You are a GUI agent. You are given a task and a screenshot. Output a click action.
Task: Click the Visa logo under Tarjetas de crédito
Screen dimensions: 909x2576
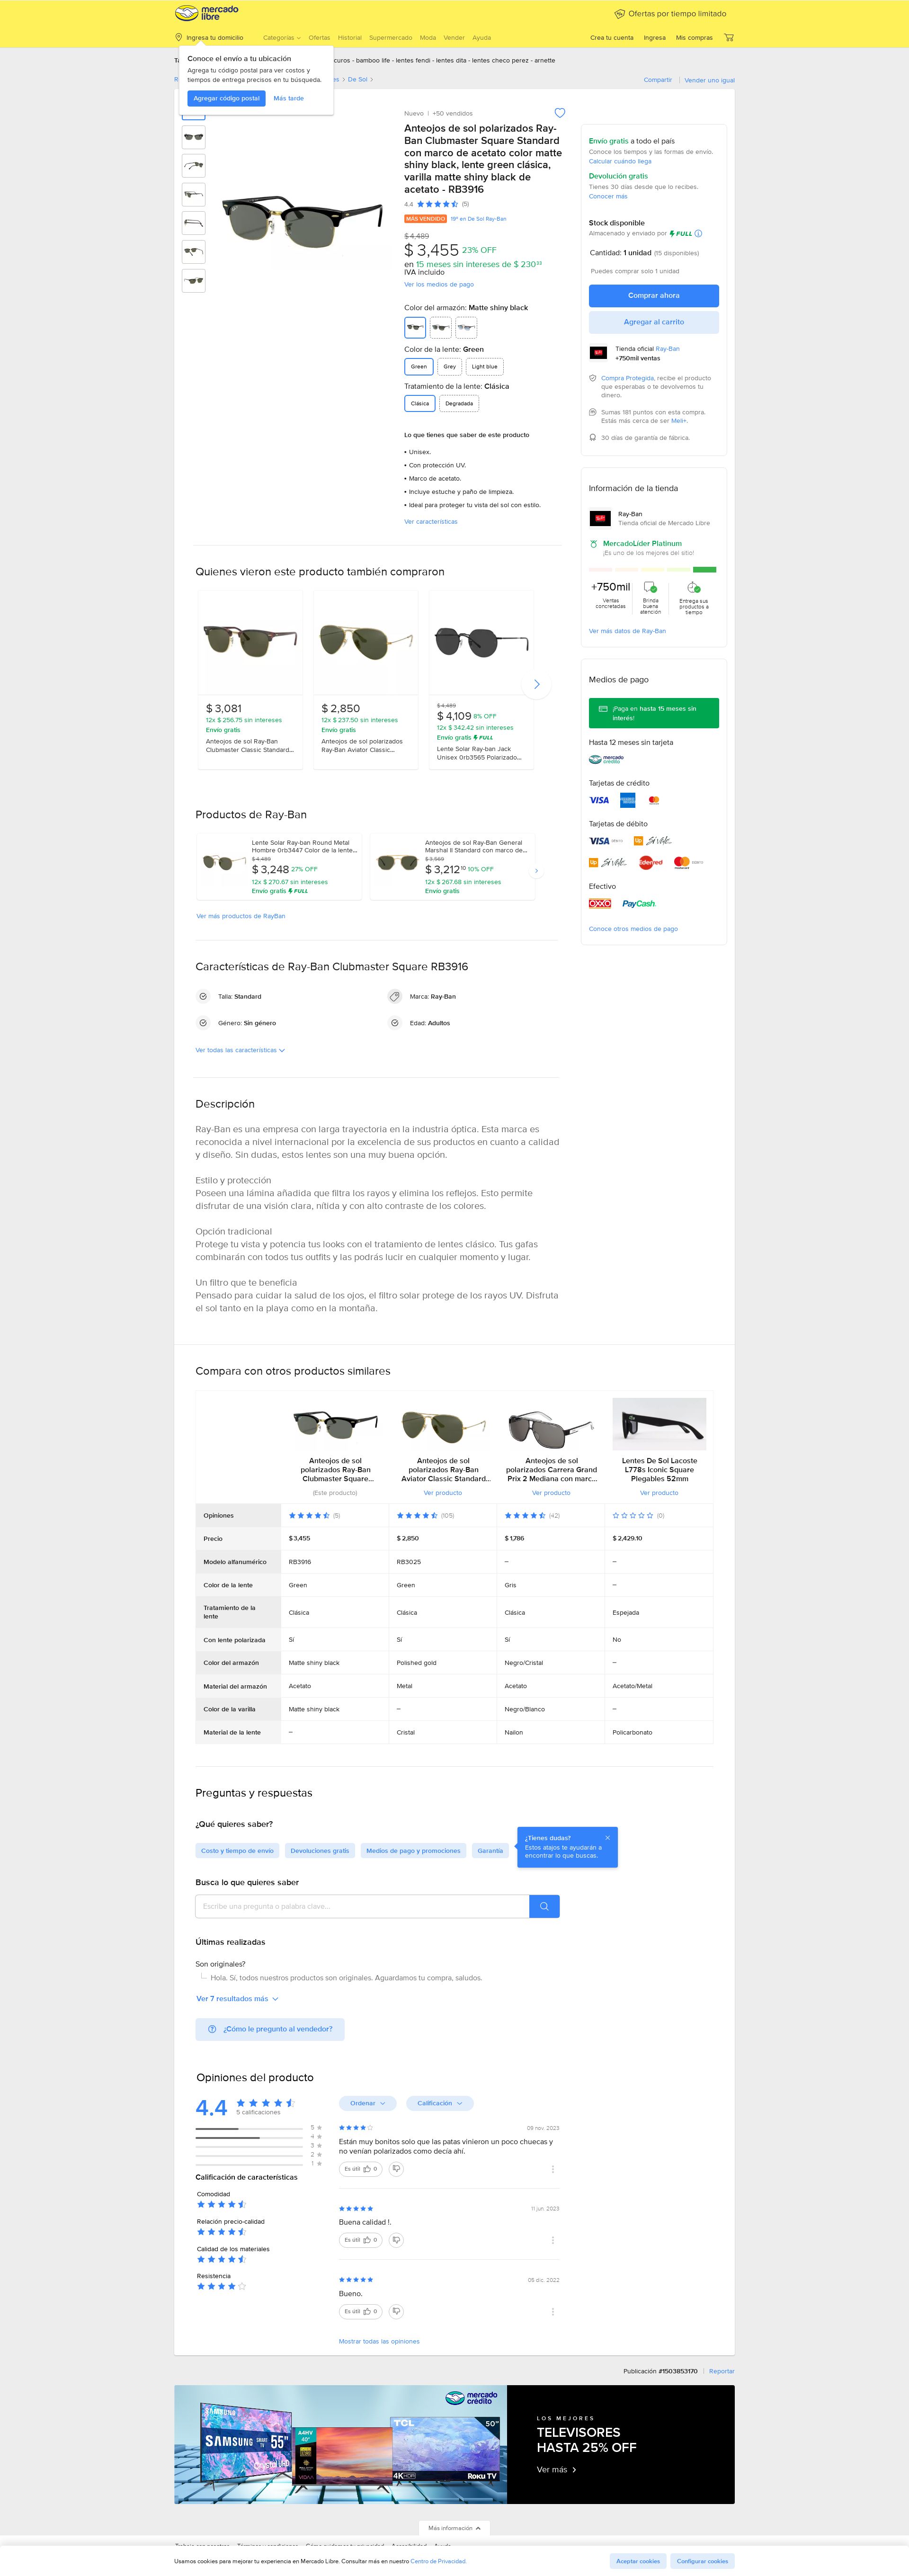pos(599,800)
